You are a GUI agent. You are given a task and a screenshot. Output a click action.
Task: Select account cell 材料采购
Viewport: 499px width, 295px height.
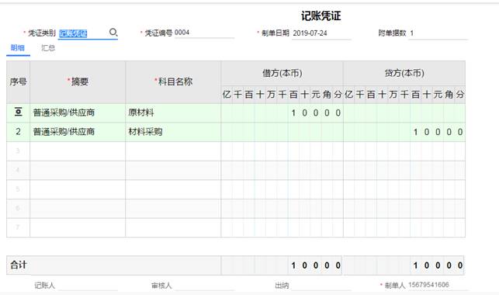[173, 132]
